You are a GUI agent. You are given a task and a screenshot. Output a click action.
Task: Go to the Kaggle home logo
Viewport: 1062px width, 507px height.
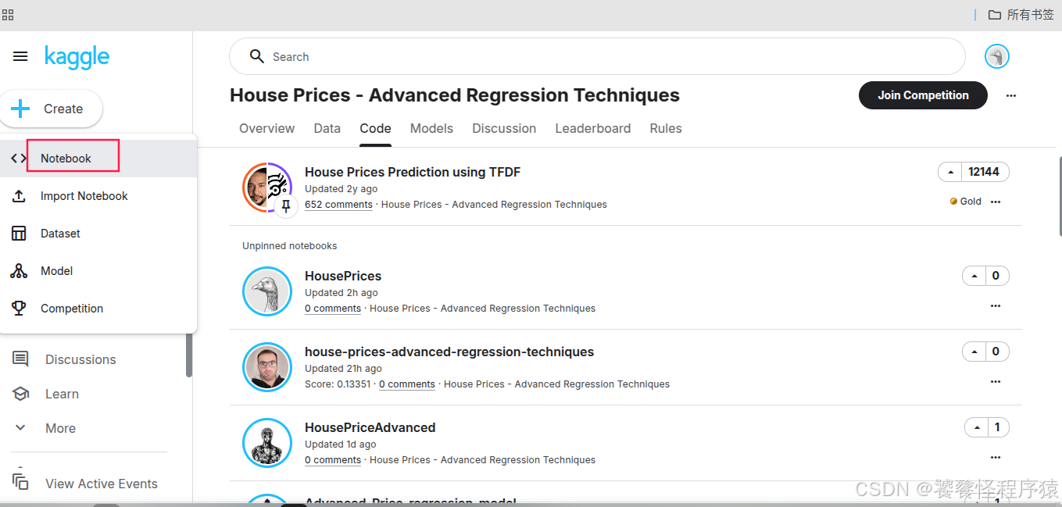pyautogui.click(x=77, y=57)
